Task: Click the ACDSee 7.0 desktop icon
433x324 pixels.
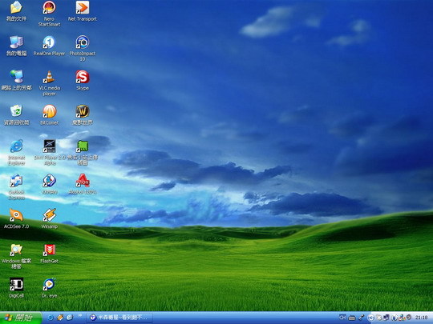Action: [x=16, y=215]
